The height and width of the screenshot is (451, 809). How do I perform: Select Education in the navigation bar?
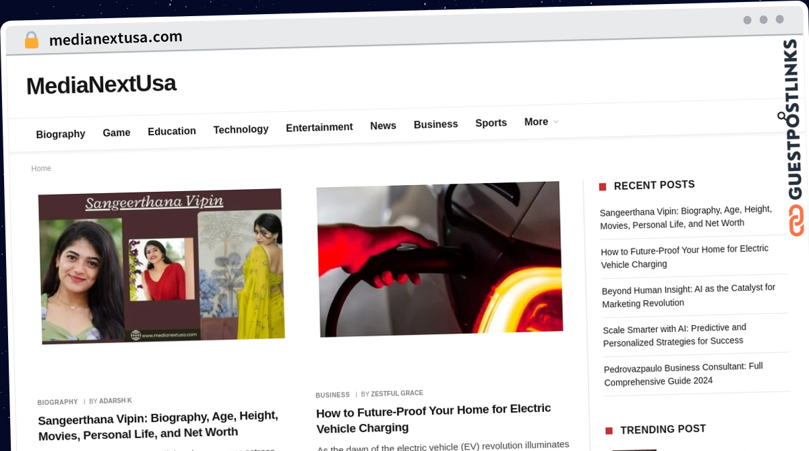172,131
